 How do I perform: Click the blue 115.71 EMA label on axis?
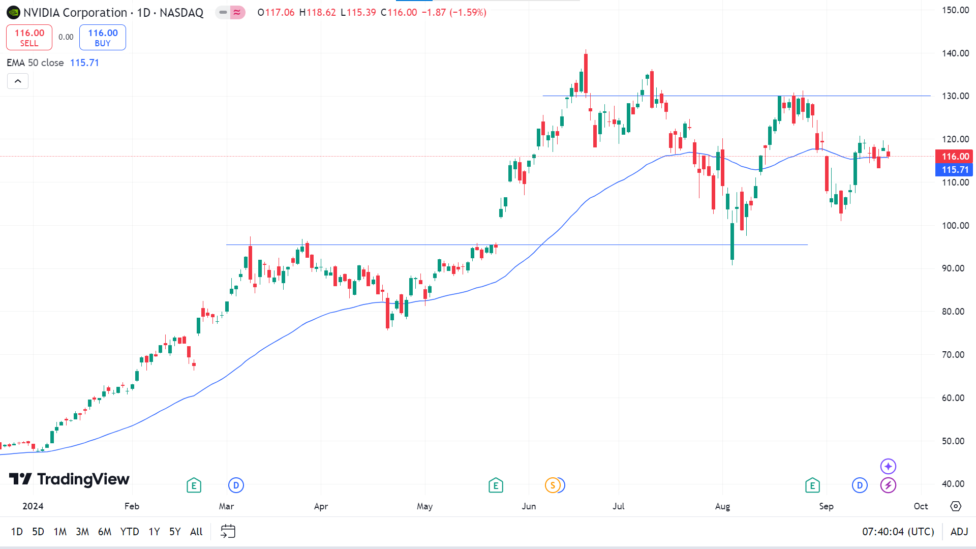click(955, 170)
